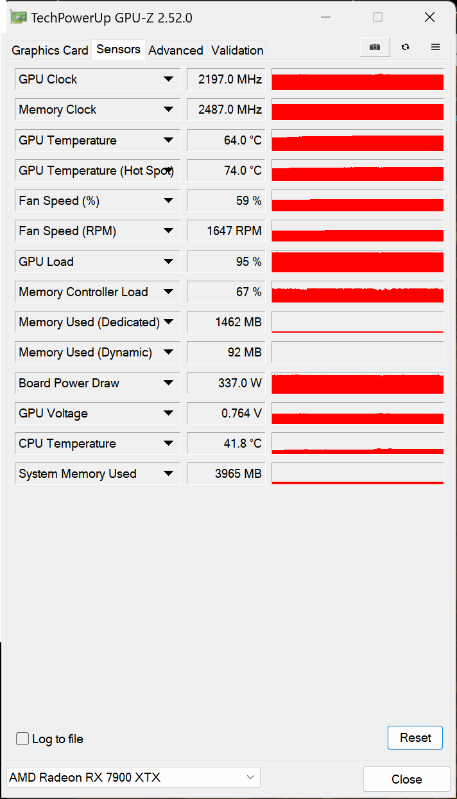Click the screenshot camera icon
The image size is (457, 799).
click(375, 47)
